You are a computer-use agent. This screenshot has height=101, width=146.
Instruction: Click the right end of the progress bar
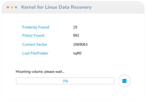coord(113,81)
